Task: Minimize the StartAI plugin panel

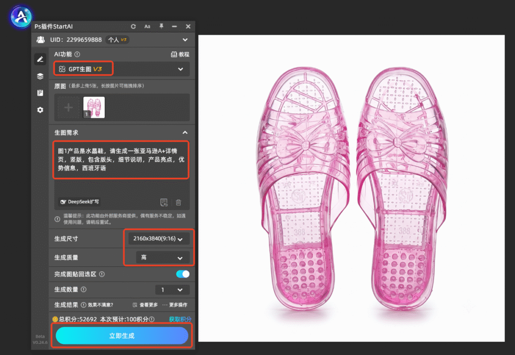Action: click(x=175, y=26)
